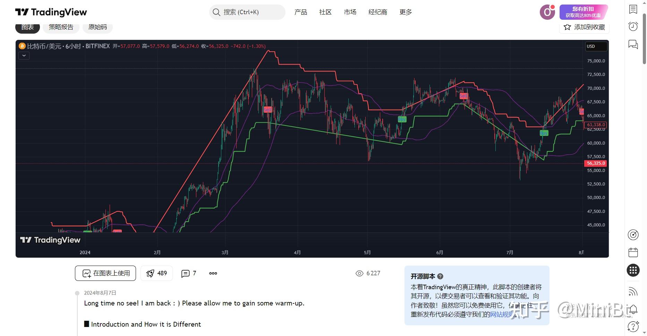The image size is (647, 336).
Task: Click the 在图表上使用 button
Action: 105,273
